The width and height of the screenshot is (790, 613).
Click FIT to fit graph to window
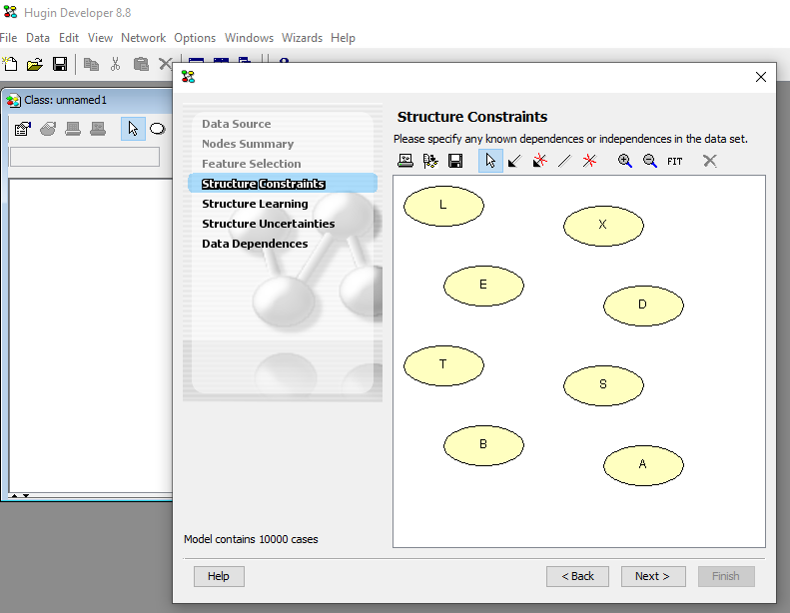(674, 161)
